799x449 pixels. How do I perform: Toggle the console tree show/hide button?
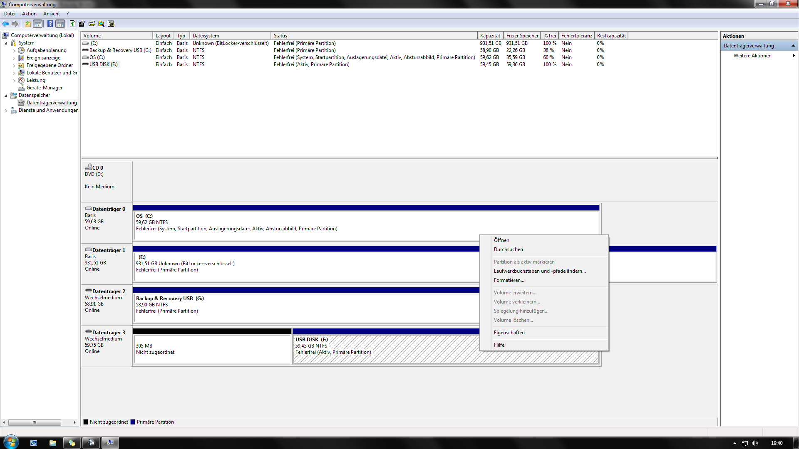click(38, 24)
